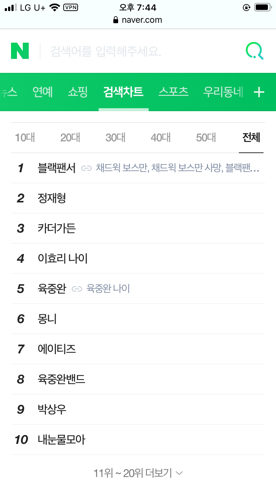Image resolution: width=276 pixels, height=491 pixels.
Task: Switch to the 스포츠 tab
Action: [173, 92]
